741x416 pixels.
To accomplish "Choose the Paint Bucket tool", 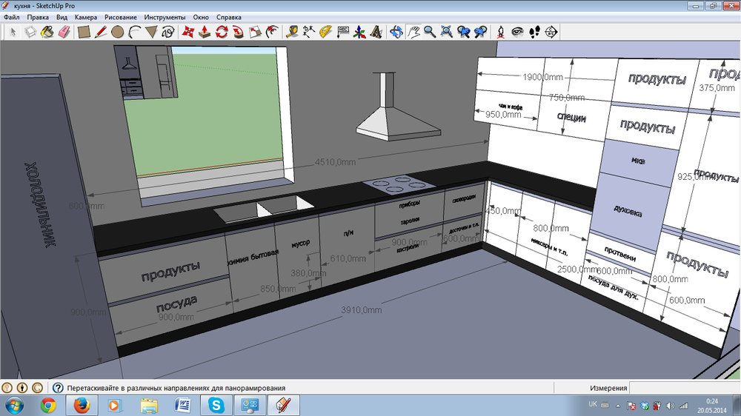I will coord(47,32).
